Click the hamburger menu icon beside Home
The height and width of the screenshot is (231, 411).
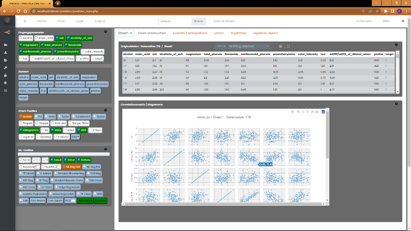tap(25, 21)
